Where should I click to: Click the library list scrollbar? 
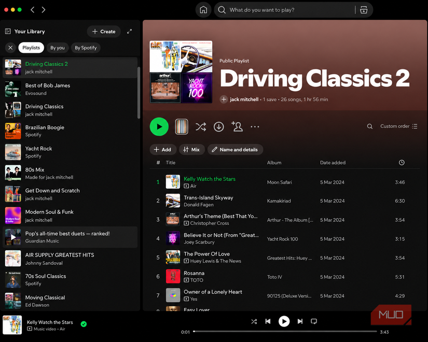tap(139, 93)
